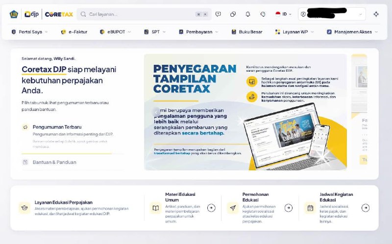Screen dimensions: 392x244
Task: Click the Materi Edukasi Umum title
Action: tap(180, 197)
